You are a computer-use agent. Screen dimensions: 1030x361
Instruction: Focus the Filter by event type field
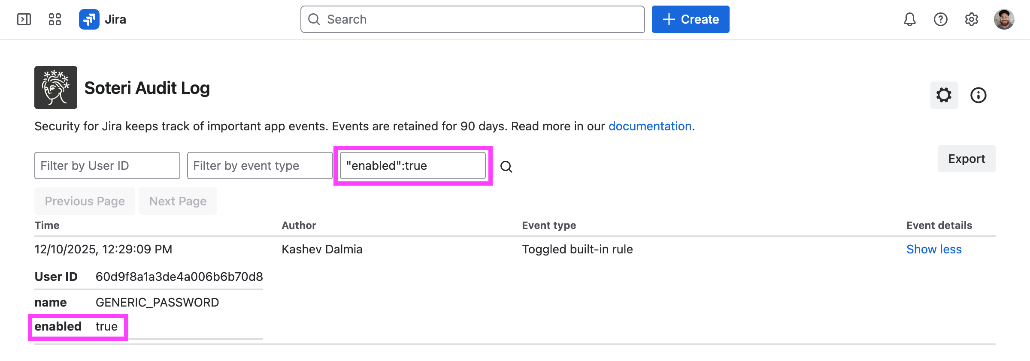pos(260,165)
